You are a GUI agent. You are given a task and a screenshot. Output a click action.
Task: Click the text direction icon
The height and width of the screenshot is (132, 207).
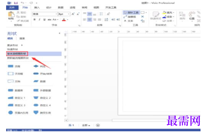click(x=106, y=20)
